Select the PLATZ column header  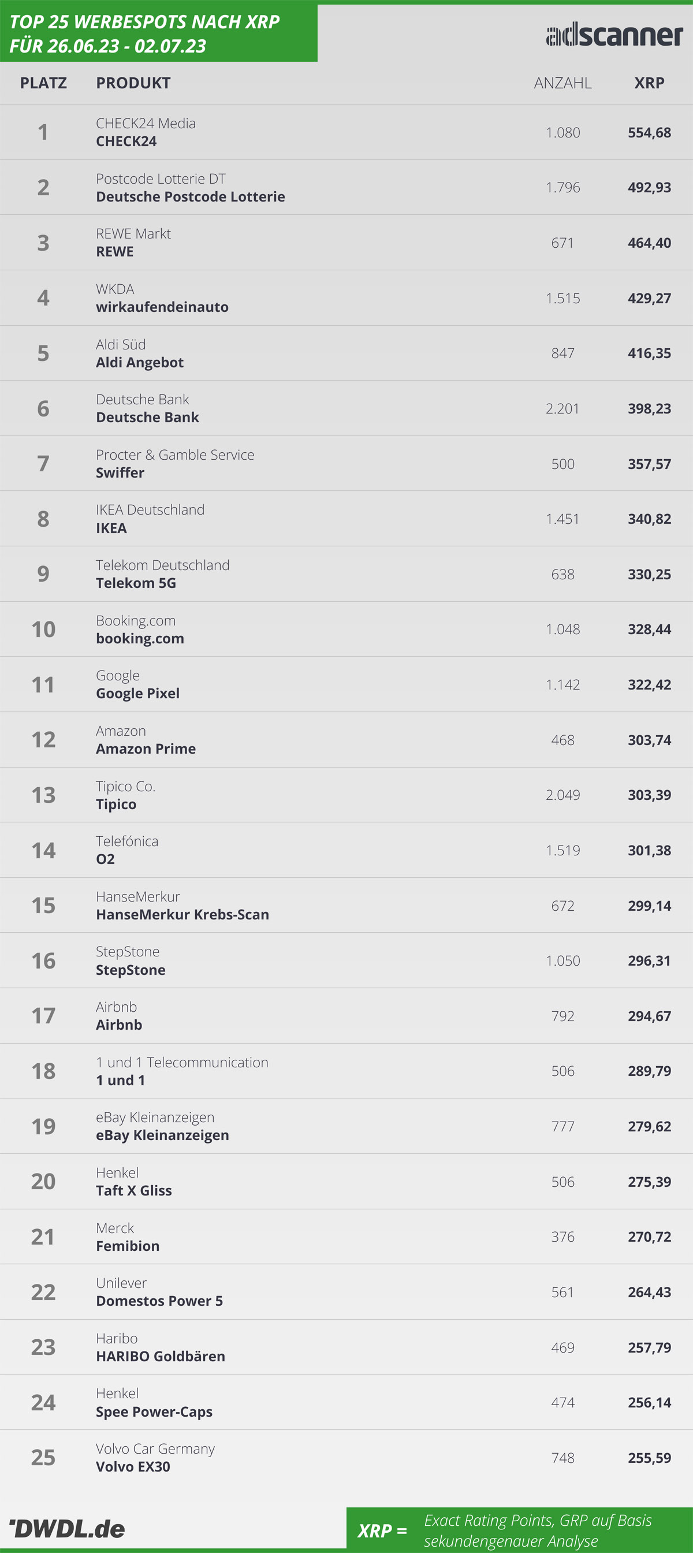coord(43,83)
